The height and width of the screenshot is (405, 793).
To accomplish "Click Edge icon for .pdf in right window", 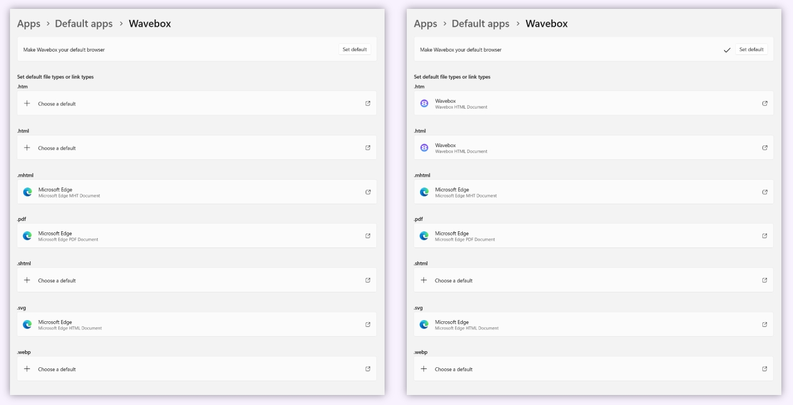I will tap(424, 236).
